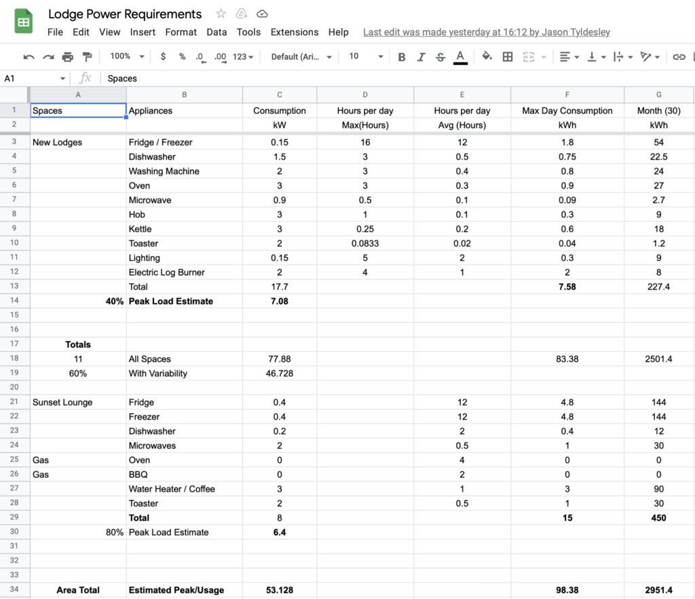Decrease decimal places

(x=200, y=57)
